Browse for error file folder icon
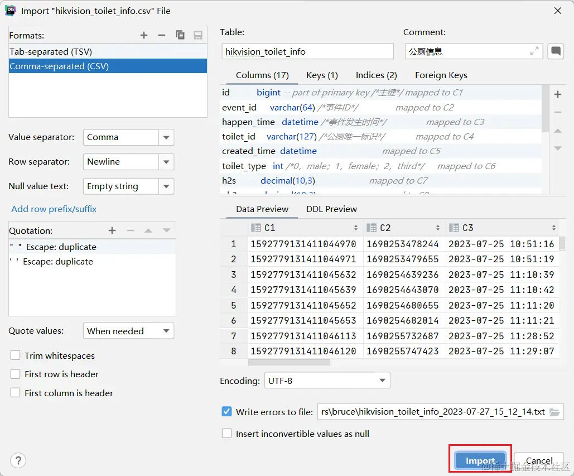This screenshot has height=476, width=574. [554, 412]
